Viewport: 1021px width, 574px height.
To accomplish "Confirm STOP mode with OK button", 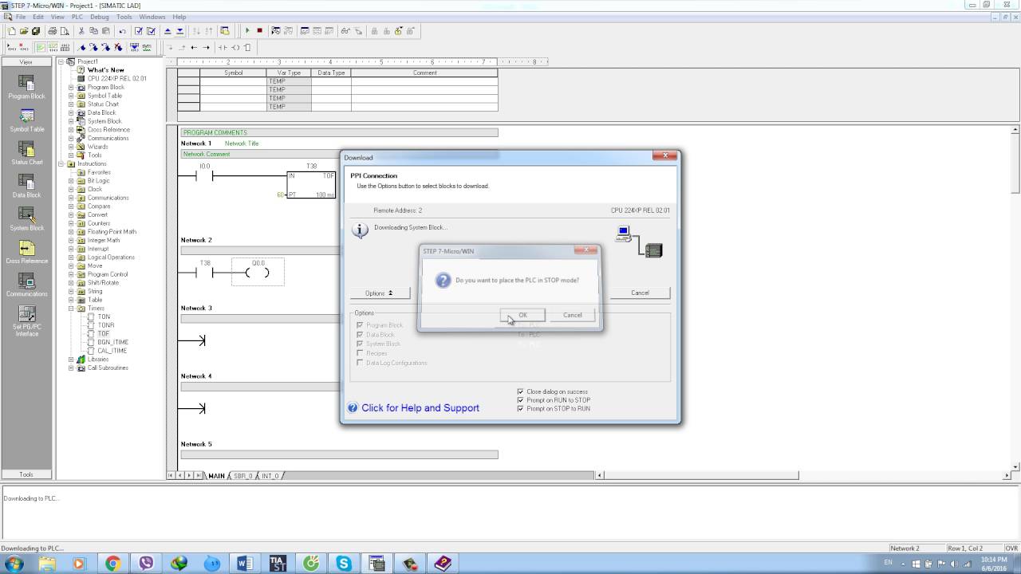I will 522,315.
